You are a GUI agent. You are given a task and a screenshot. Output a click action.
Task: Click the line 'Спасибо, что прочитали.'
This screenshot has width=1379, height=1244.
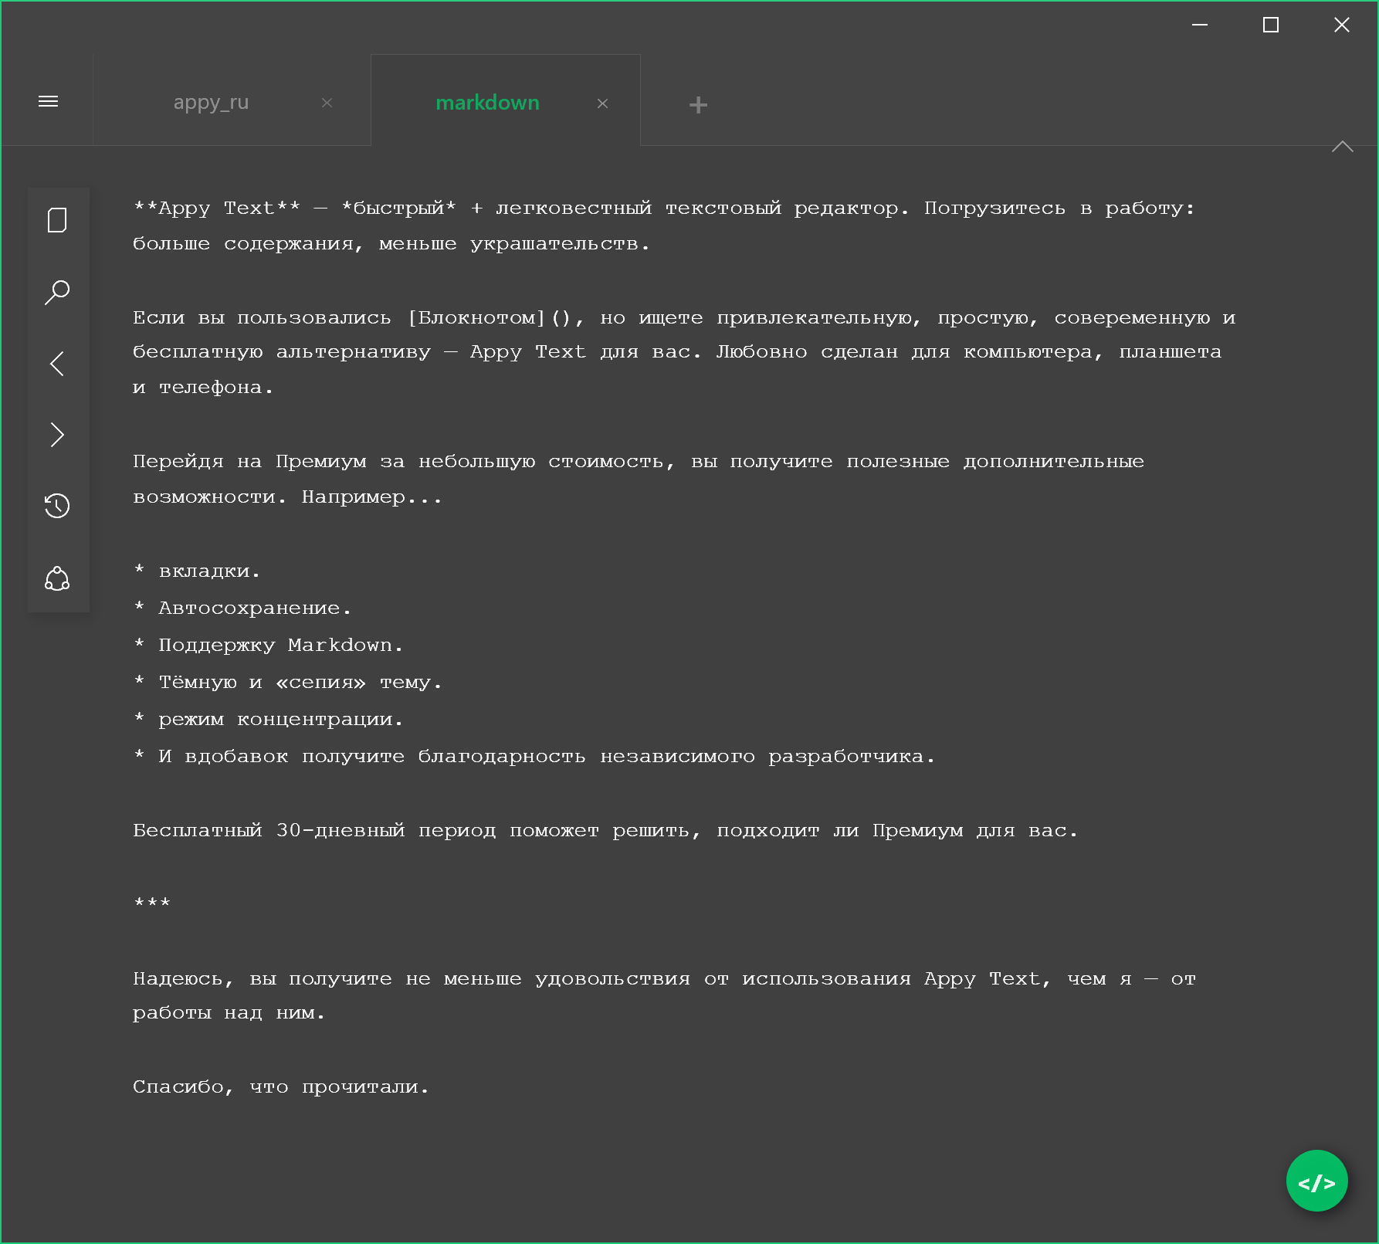coord(280,1087)
